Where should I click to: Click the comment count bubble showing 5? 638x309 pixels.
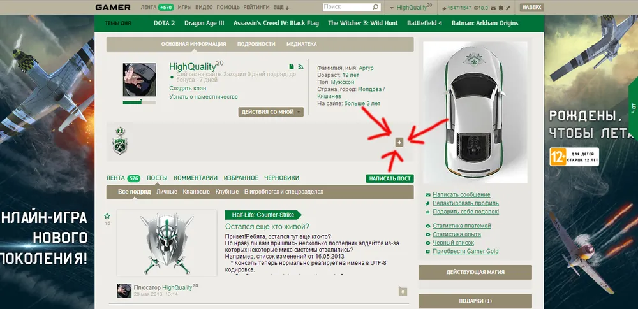coord(403,291)
